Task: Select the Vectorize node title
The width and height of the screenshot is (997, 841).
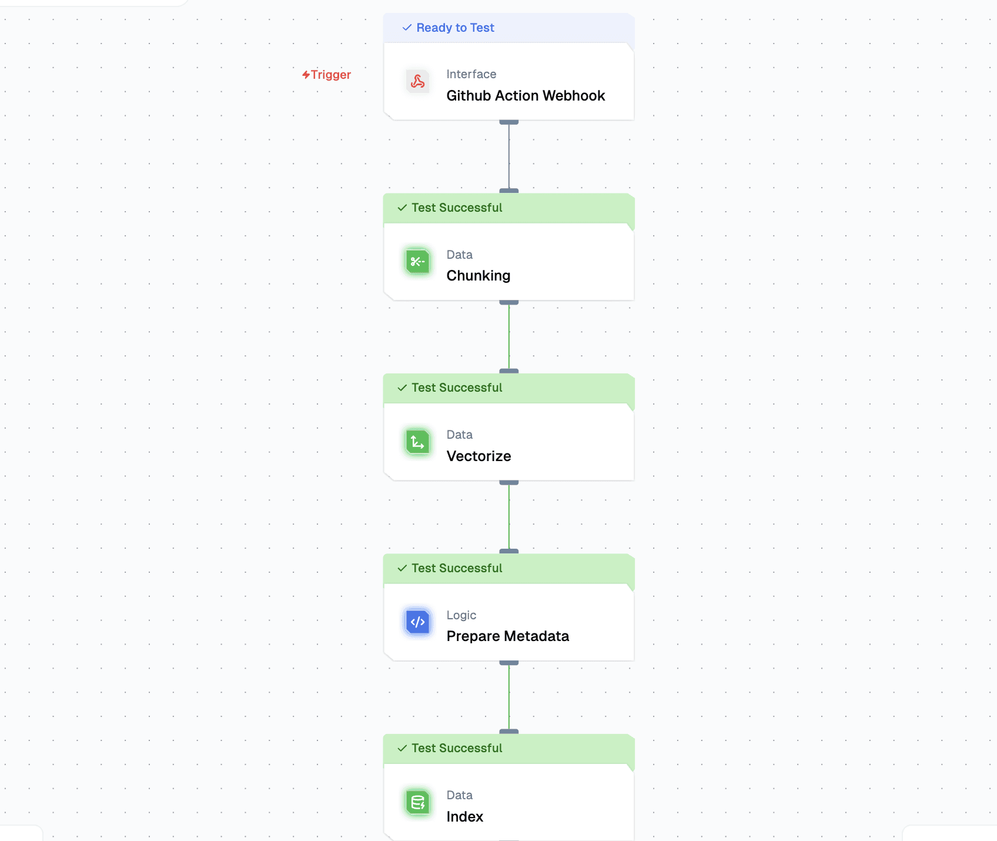Action: tap(479, 456)
